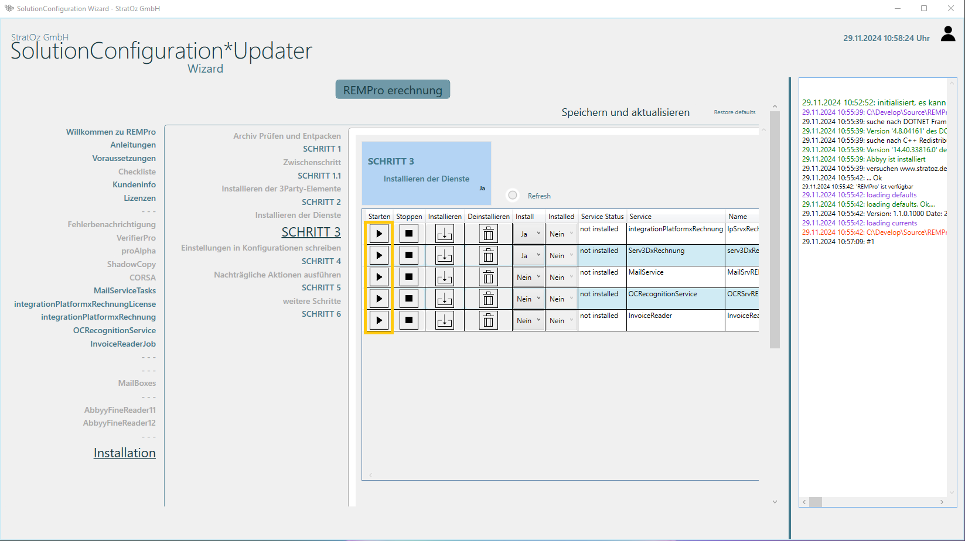Stop the Serv3DxRechnung service
The height and width of the screenshot is (541, 965).
click(x=409, y=256)
